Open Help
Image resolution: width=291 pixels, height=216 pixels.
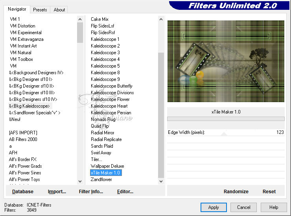[274, 207]
